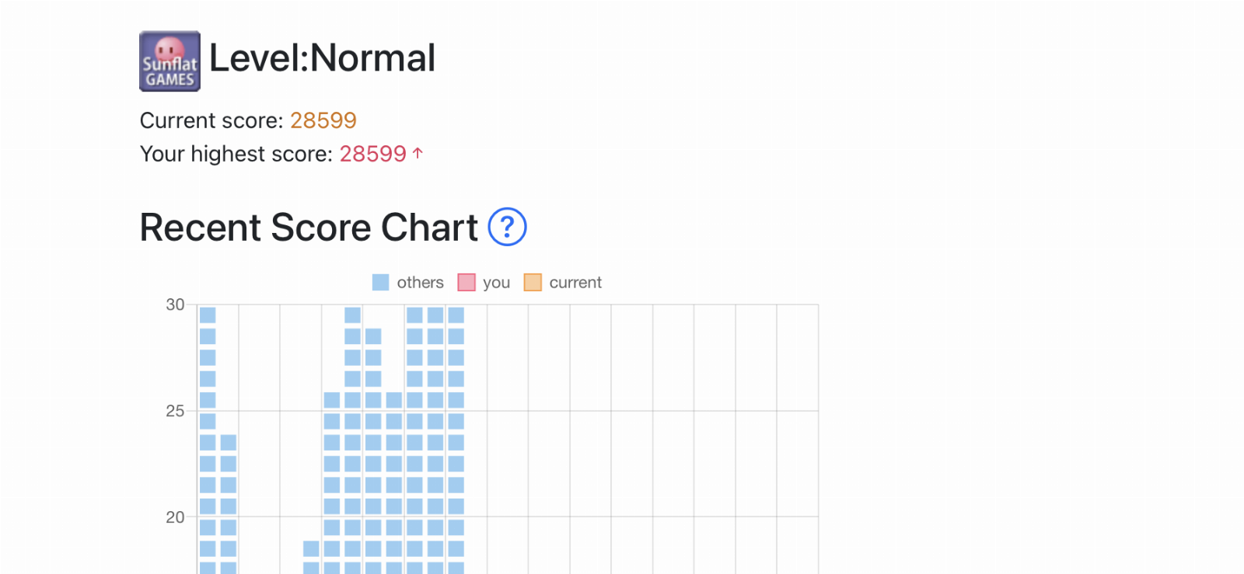Click the y-axis label 25

coord(175,411)
